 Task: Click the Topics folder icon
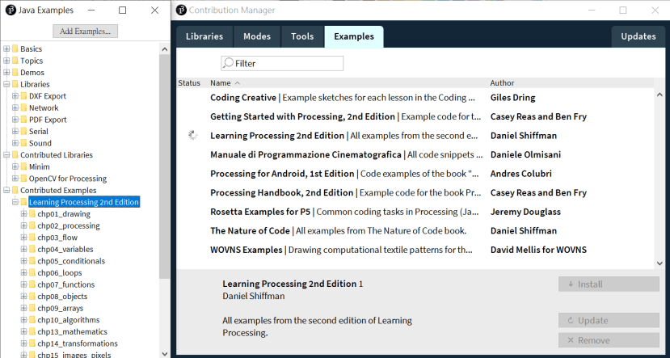click(x=15, y=61)
